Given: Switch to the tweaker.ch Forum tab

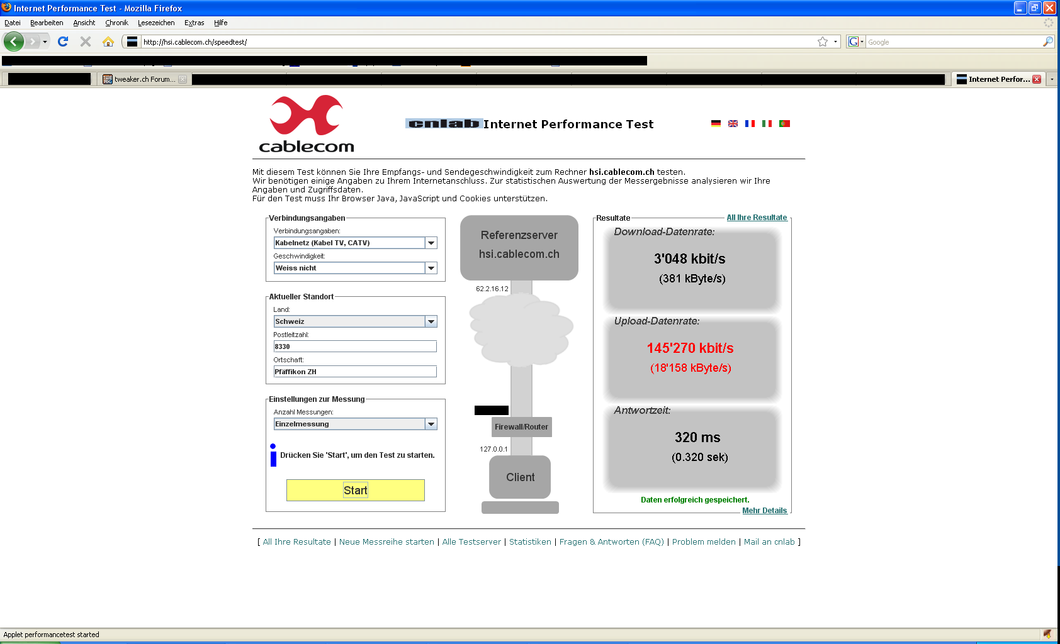Looking at the screenshot, I should point(144,79).
